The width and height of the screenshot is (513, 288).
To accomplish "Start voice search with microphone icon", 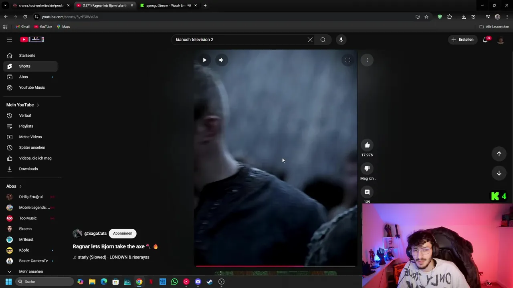I will [341, 40].
